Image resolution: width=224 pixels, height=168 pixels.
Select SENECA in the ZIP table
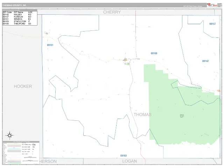(x=18, y=19)
